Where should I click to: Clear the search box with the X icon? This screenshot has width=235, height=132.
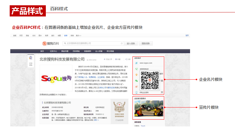(x=122, y=44)
